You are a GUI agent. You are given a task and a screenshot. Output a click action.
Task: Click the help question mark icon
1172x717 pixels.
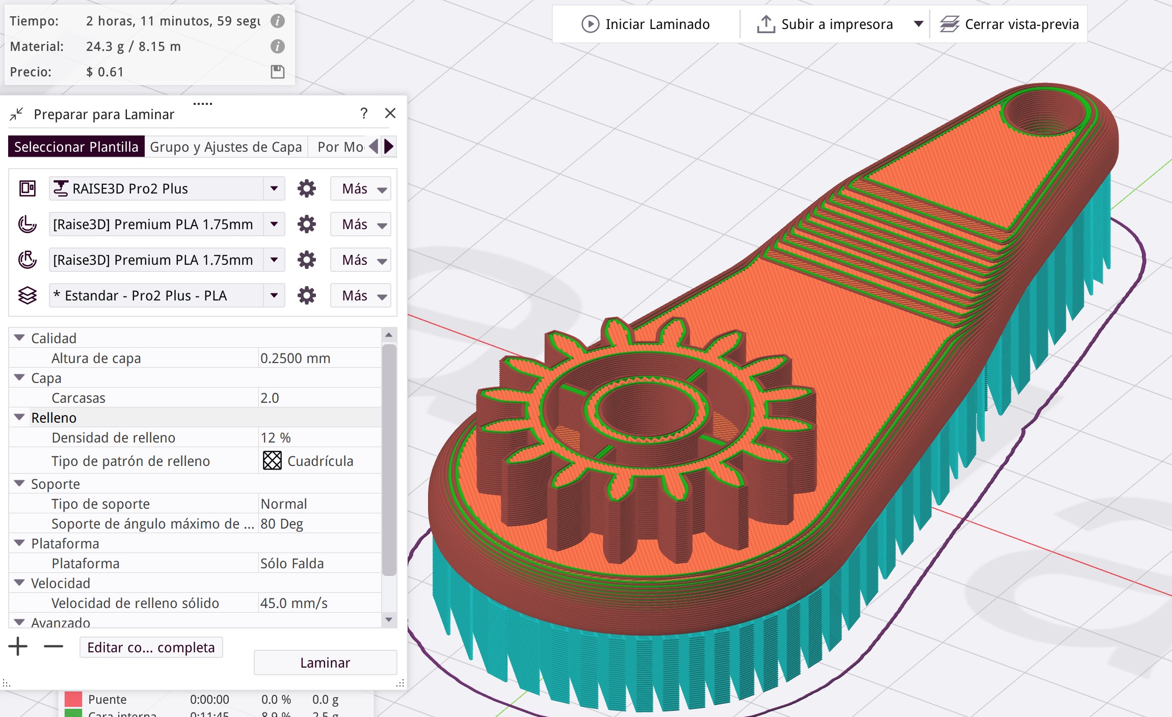364,113
